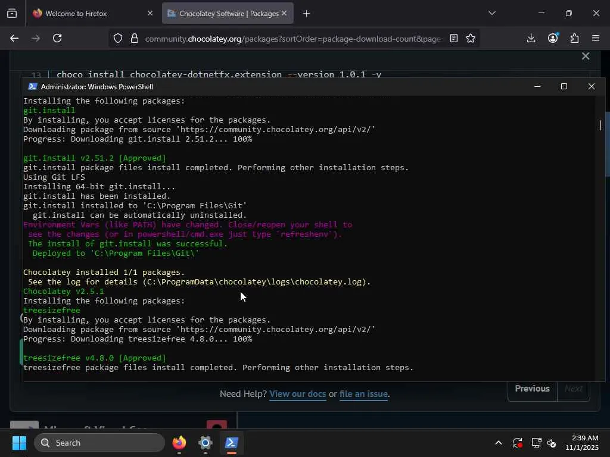Open a new browser tab
This screenshot has height=457, width=610.
pyautogui.click(x=307, y=14)
